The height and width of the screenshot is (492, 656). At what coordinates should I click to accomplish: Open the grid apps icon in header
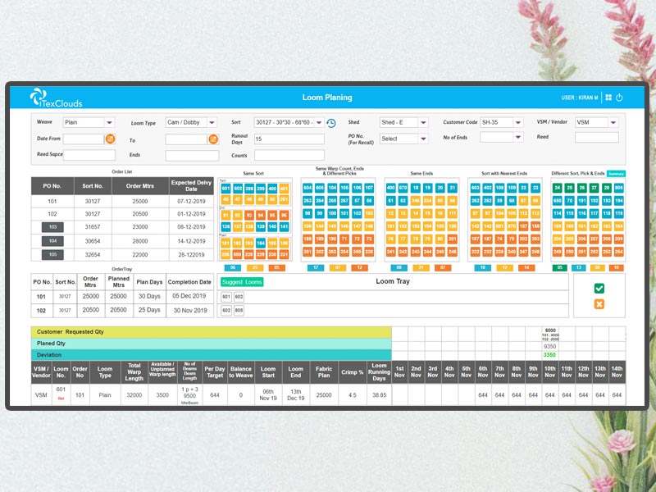(x=608, y=98)
